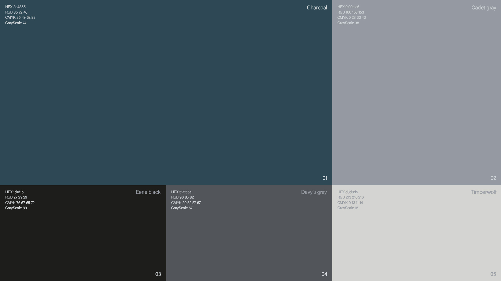Click the number 03 label
501x281 pixels.
(158, 274)
